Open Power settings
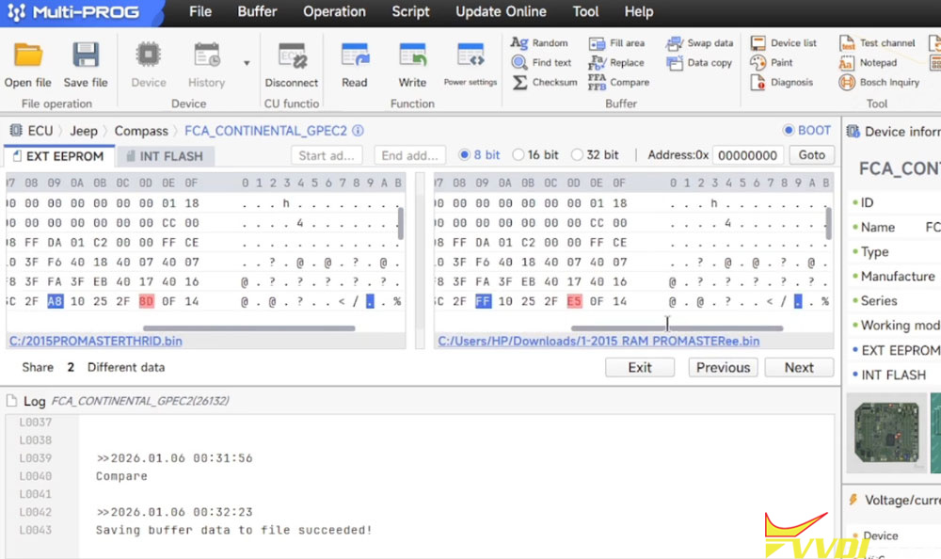Image resolution: width=941 pixels, height=559 pixels. (x=470, y=56)
